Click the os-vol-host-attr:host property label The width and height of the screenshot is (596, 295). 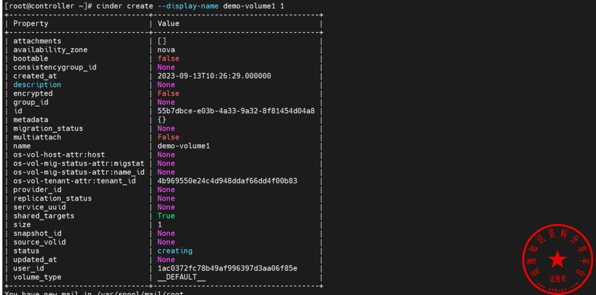coord(59,155)
